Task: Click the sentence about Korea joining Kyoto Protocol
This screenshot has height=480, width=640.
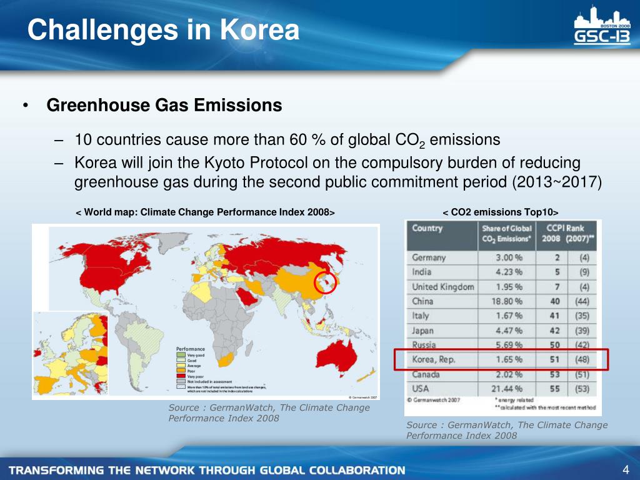Action: [x=338, y=172]
